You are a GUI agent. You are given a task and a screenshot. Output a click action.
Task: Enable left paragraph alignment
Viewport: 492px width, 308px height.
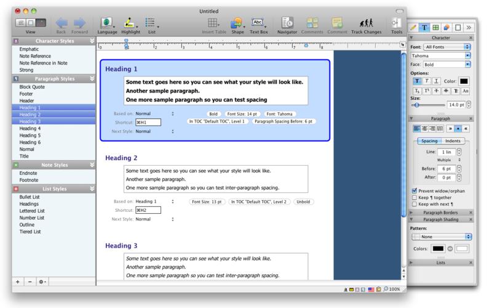coord(416,129)
